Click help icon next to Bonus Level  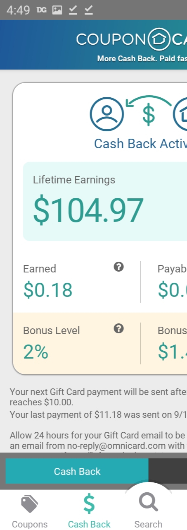click(119, 329)
